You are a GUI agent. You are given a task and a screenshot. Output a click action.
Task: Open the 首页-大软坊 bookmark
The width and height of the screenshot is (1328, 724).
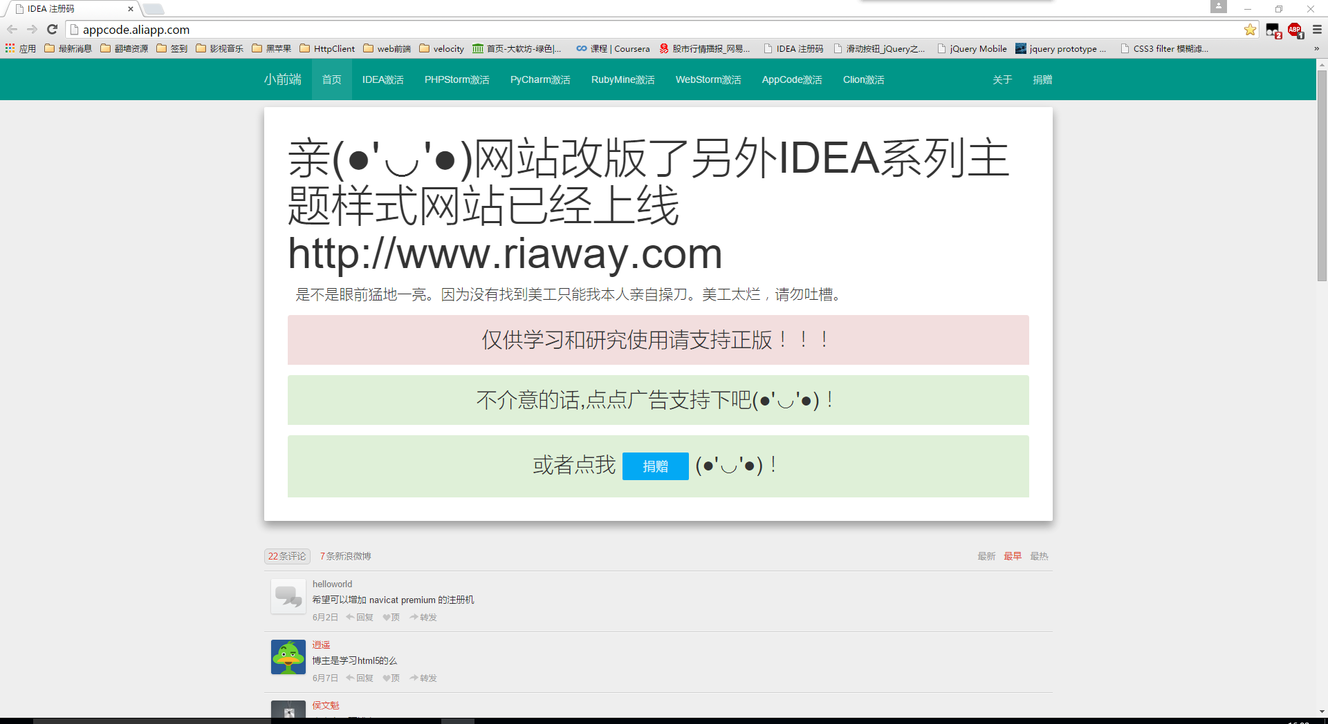coord(517,48)
